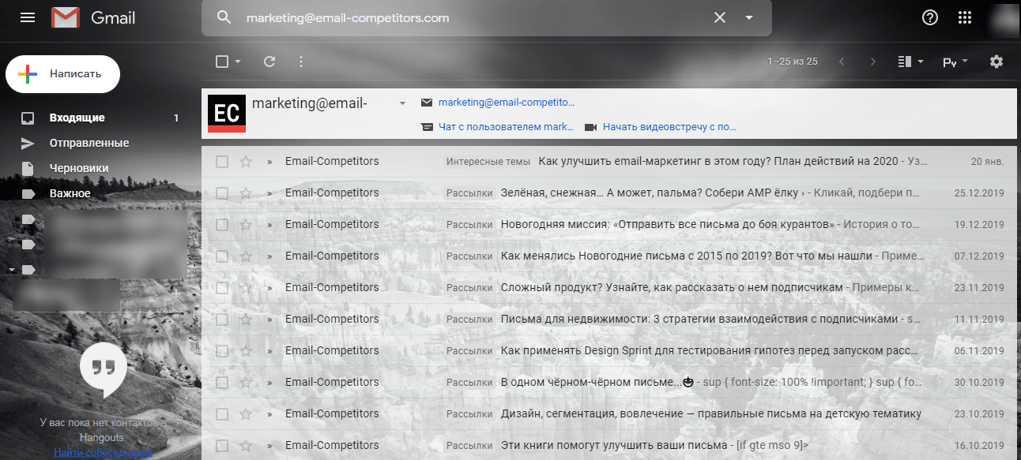The height and width of the screenshot is (460, 1021).
Task: Click into the search mail field
Action: 474,17
